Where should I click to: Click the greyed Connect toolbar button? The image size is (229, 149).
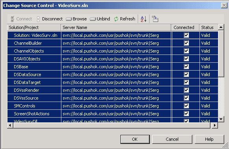(21, 19)
